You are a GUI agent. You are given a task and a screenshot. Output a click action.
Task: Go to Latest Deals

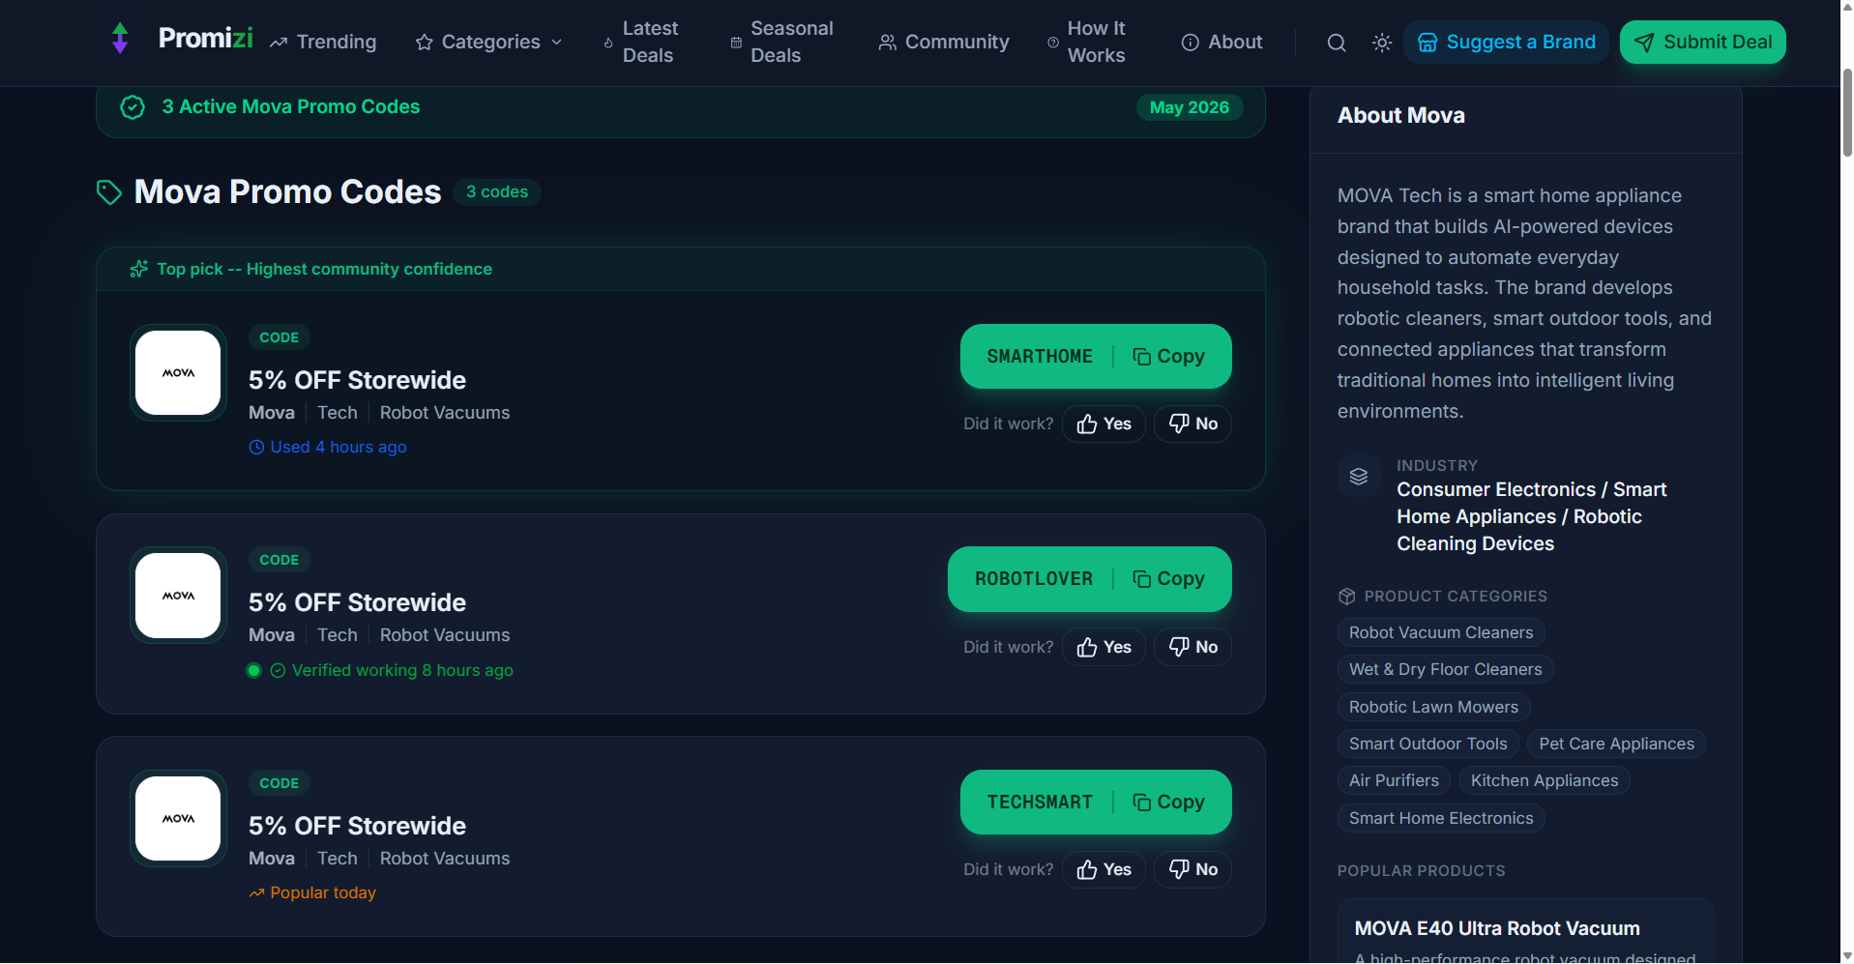640,42
